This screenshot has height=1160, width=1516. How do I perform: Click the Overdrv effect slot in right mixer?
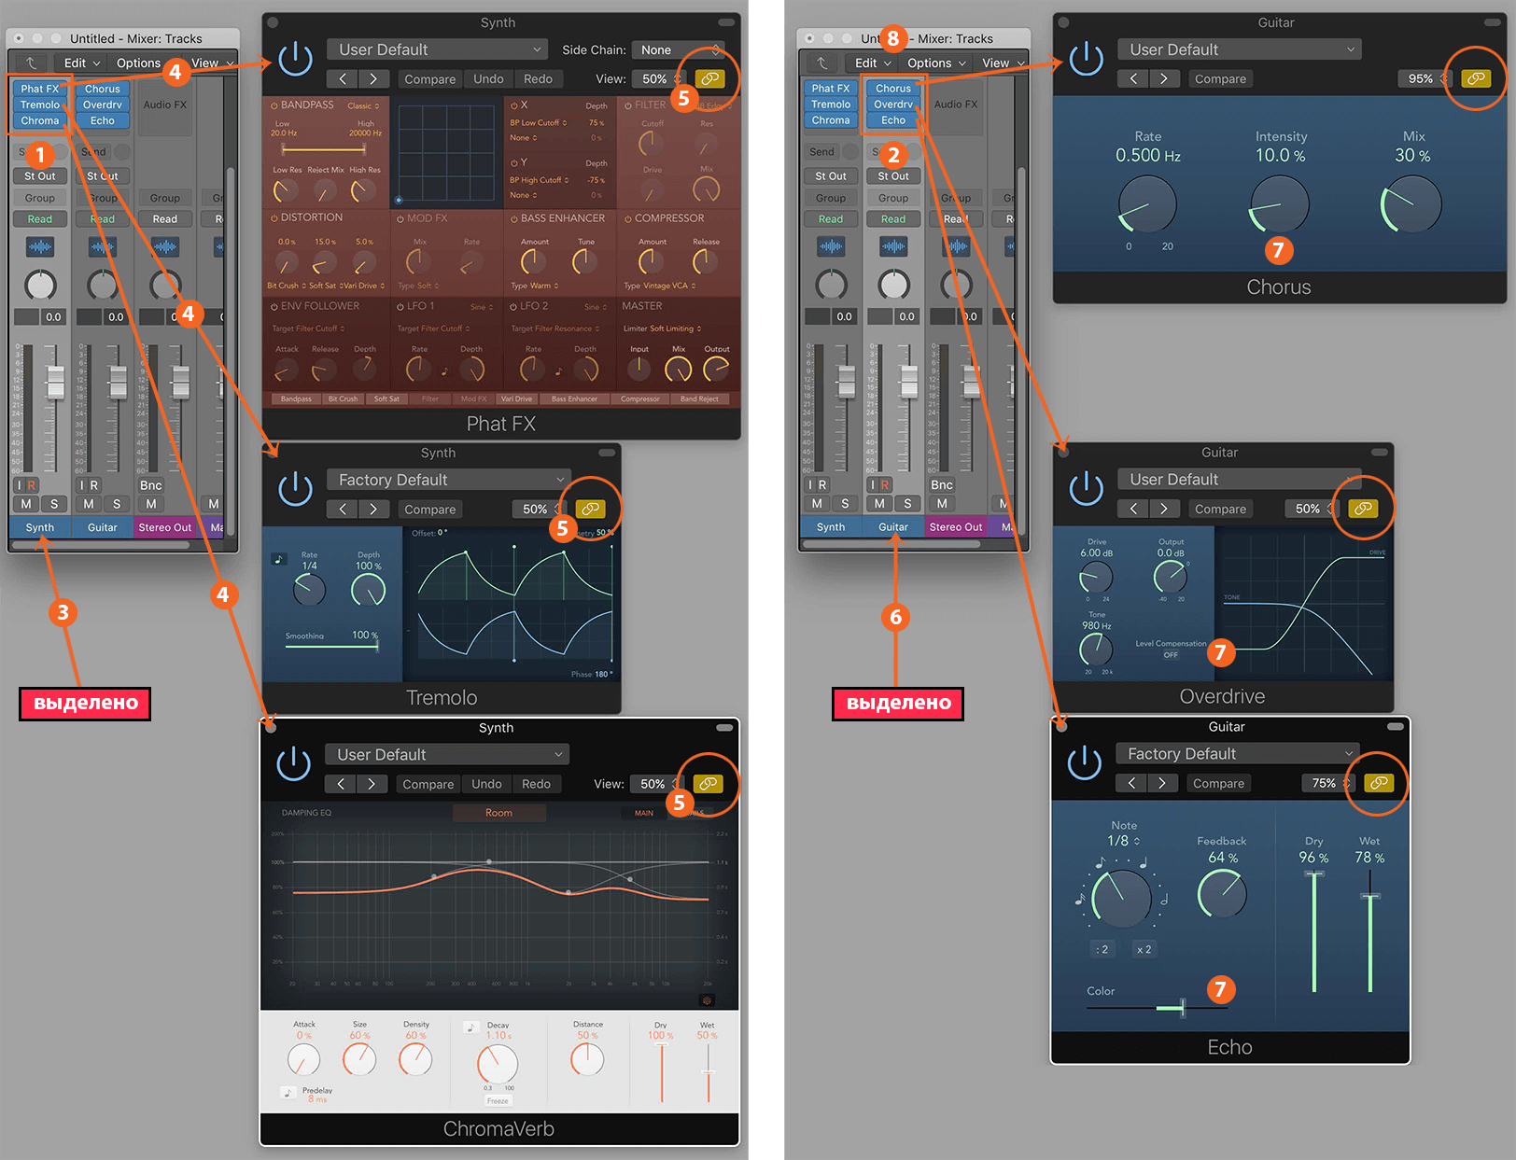(893, 105)
